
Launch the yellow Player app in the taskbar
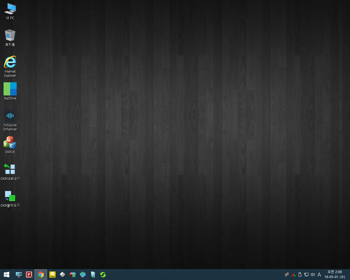pyautogui.click(x=52, y=275)
